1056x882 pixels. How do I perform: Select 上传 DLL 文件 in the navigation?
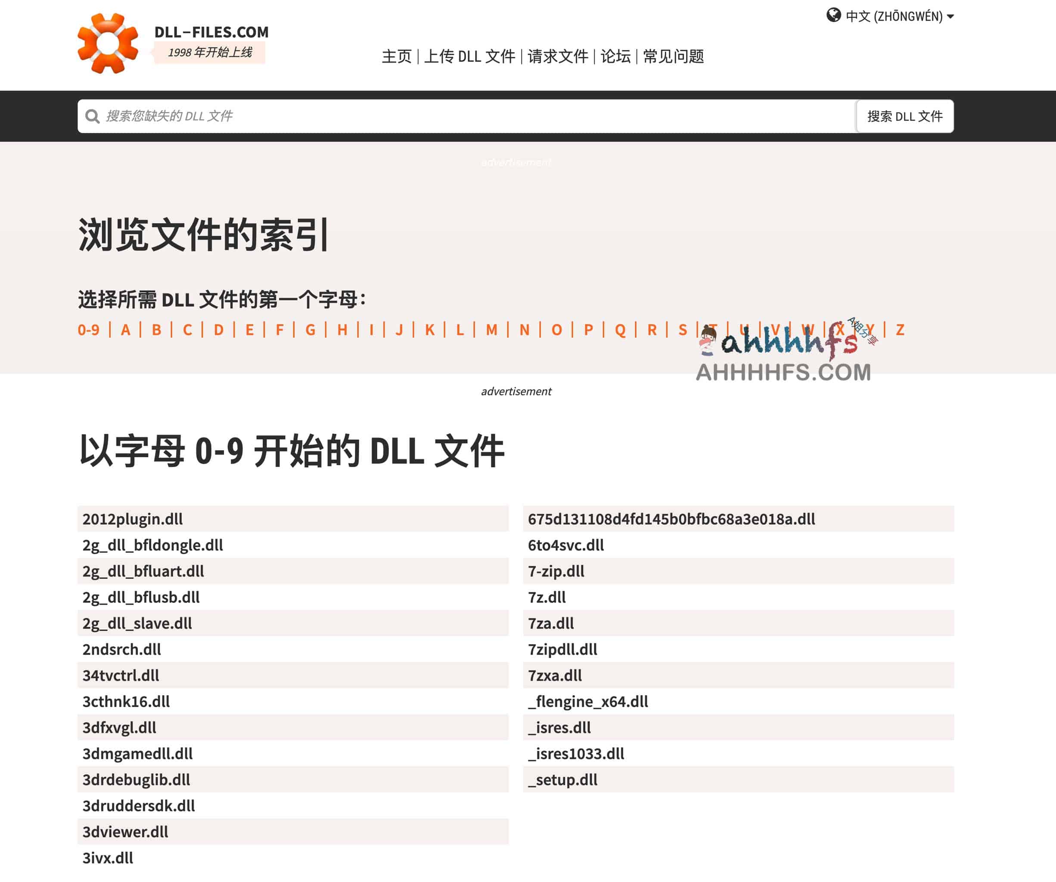click(x=471, y=57)
